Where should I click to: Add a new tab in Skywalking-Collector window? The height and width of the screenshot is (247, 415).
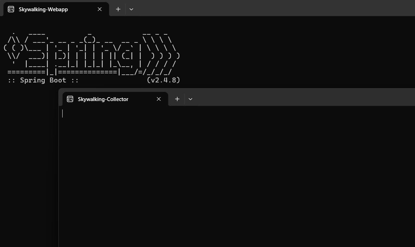point(177,99)
